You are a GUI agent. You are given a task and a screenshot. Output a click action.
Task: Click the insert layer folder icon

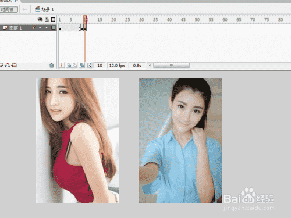click(x=14, y=65)
